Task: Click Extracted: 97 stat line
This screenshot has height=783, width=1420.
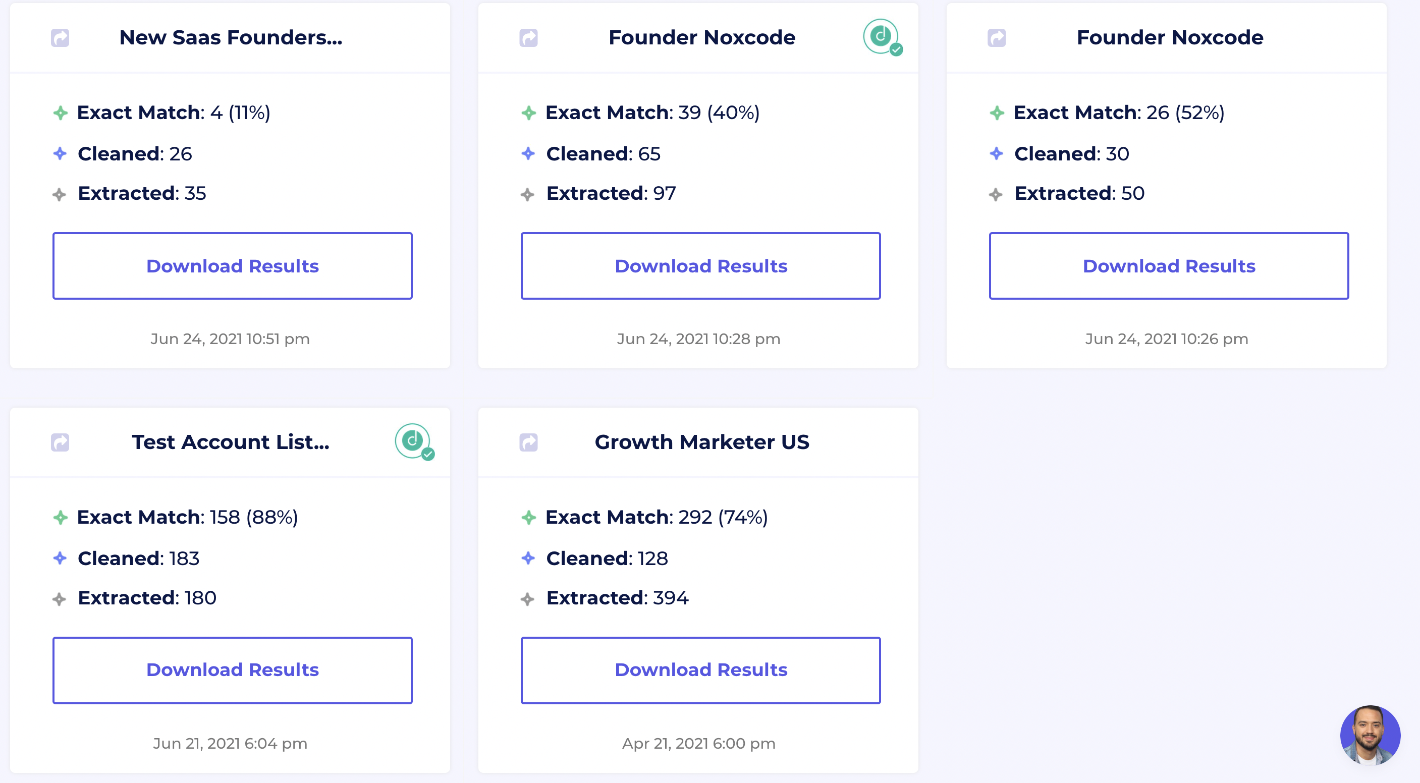Action: click(610, 193)
